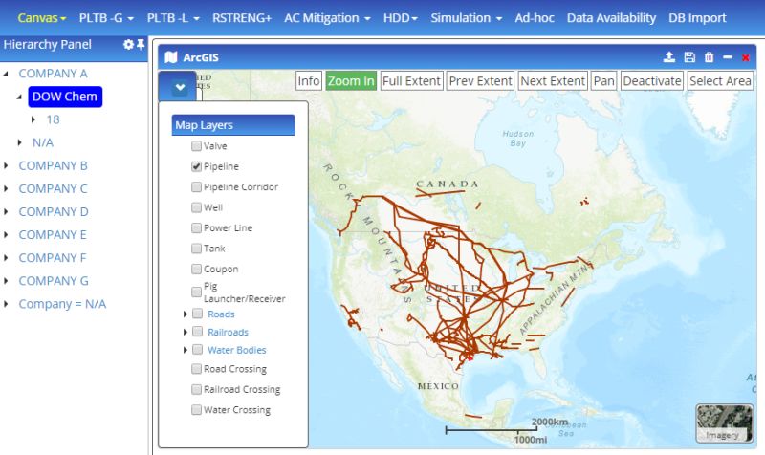The height and width of the screenshot is (455, 765).
Task: Expand the Railroads layer group arrow
Action: coord(185,332)
